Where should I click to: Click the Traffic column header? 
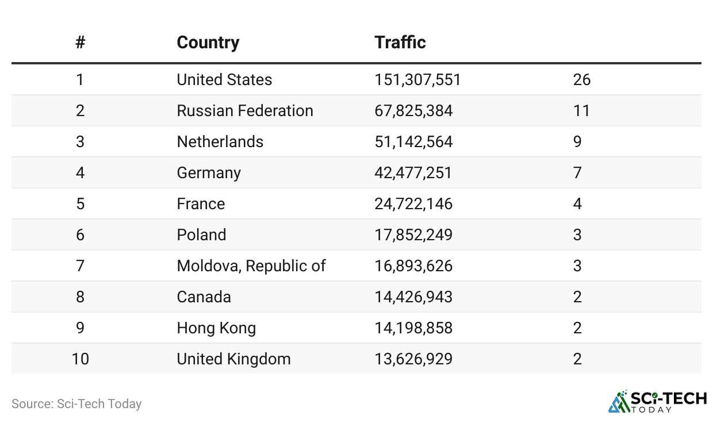click(x=400, y=43)
